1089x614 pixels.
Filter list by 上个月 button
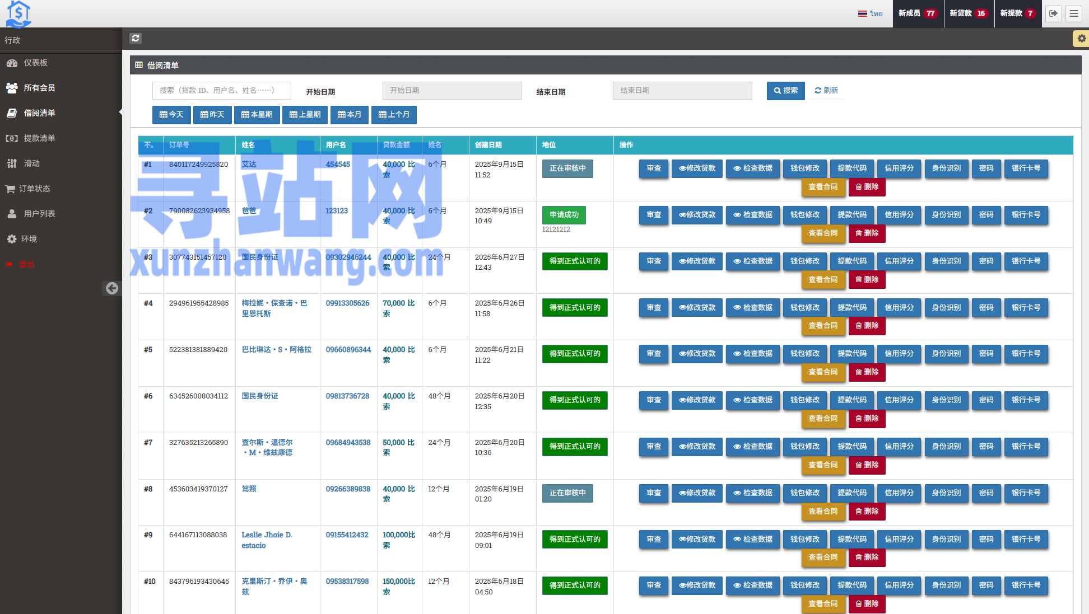pos(394,115)
